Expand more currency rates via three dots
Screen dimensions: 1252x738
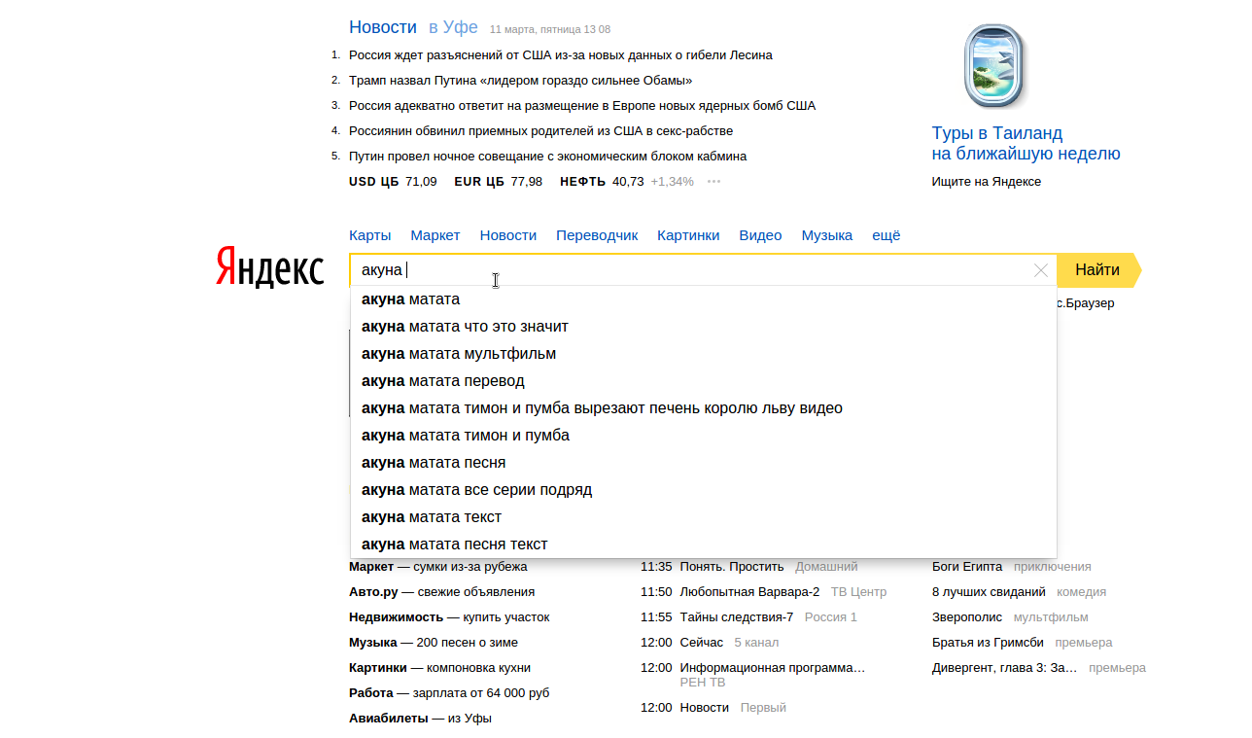pos(714,182)
